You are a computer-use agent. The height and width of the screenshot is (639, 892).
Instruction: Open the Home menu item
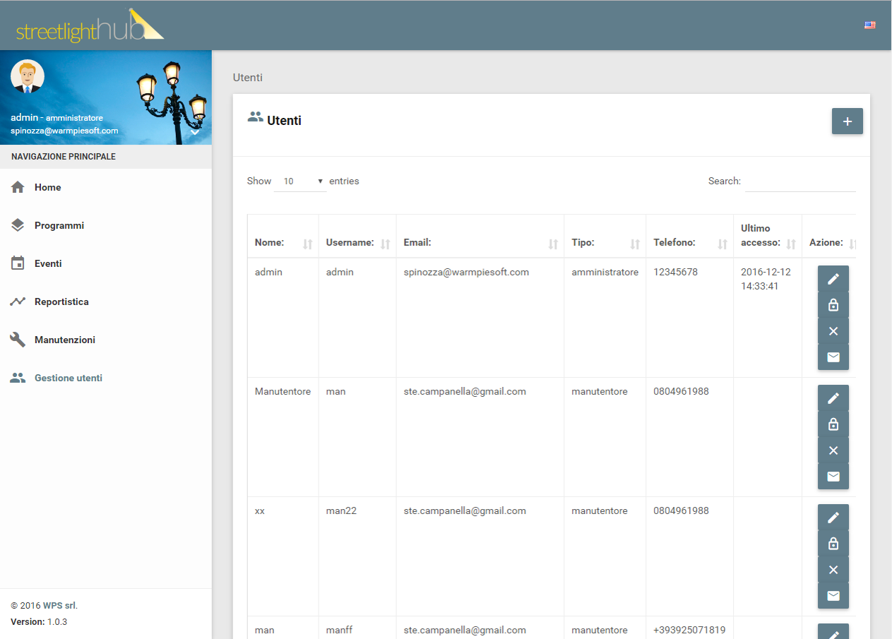pyautogui.click(x=106, y=187)
